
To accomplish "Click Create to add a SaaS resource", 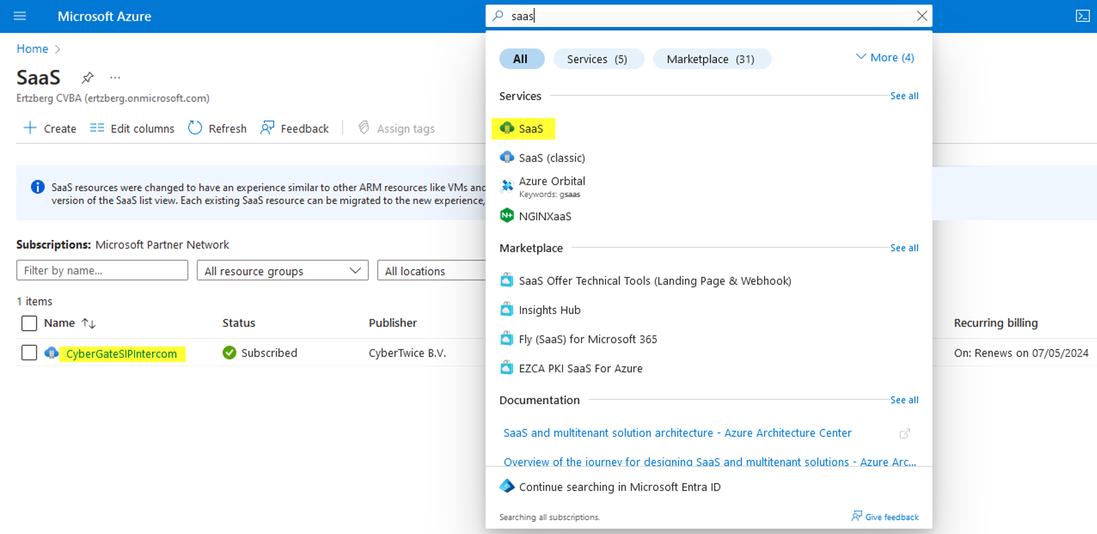I will (x=50, y=129).
